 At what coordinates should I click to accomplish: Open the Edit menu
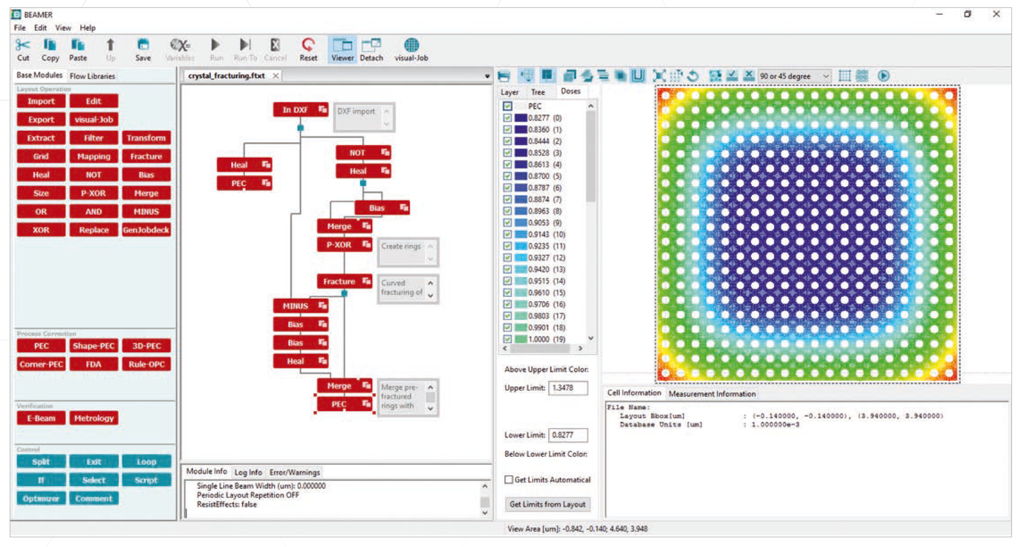click(x=40, y=28)
